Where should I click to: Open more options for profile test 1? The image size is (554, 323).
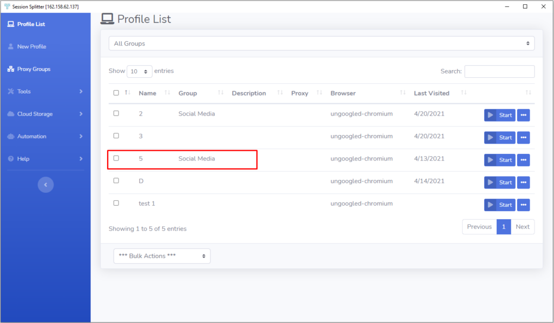(524, 205)
